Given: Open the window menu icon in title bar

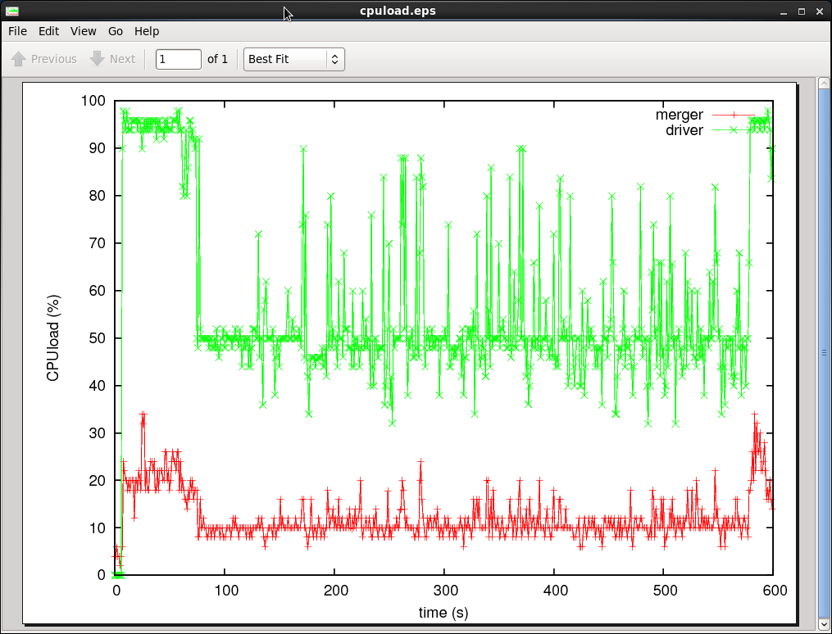Looking at the screenshot, I should click(12, 11).
